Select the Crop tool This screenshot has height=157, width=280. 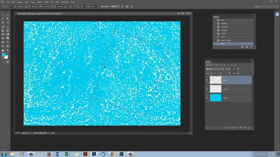[x=3, y=23]
